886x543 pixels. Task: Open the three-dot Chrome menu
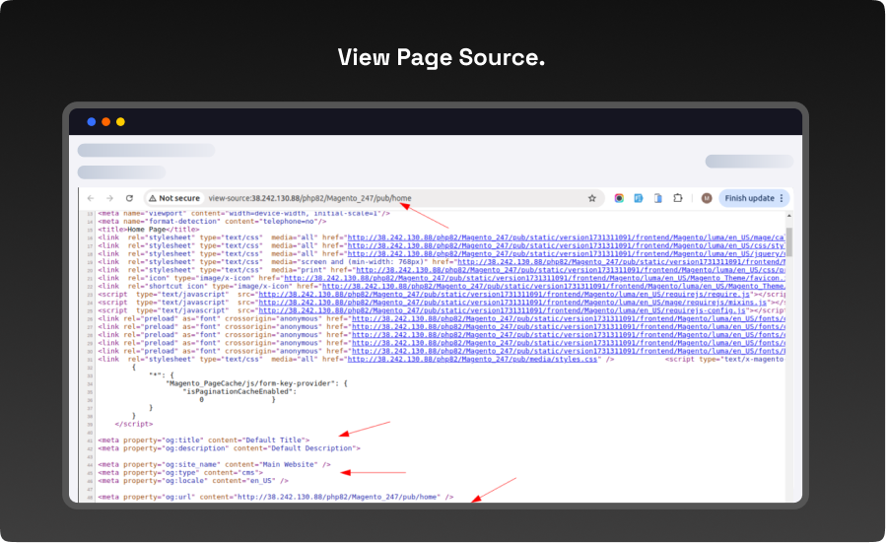783,198
